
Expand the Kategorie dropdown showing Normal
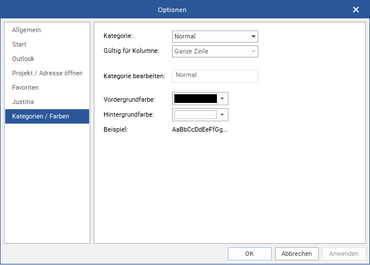[215, 37]
